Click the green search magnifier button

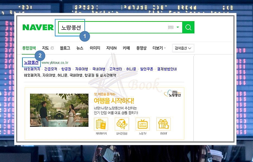point(188,27)
